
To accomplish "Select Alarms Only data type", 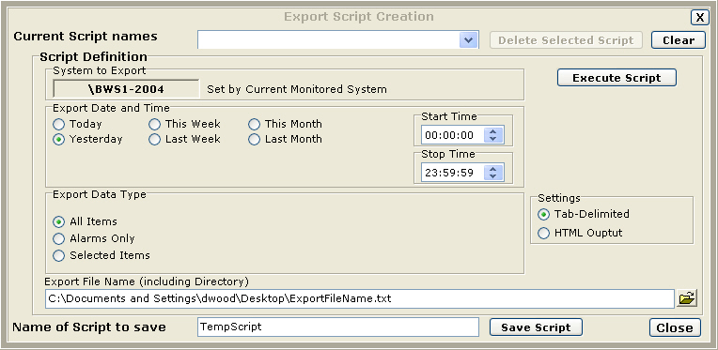I will point(93,238).
